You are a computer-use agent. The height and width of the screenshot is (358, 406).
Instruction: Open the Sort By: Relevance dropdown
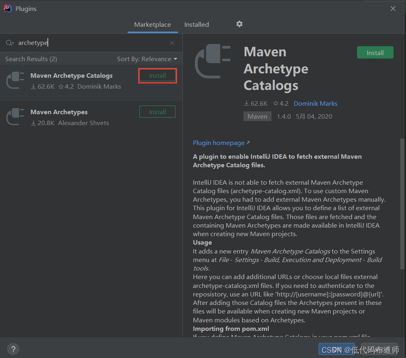point(147,59)
